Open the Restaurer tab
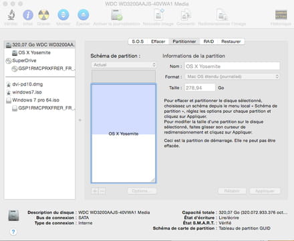Image resolution: width=294 pixels, height=241 pixels. [231, 41]
